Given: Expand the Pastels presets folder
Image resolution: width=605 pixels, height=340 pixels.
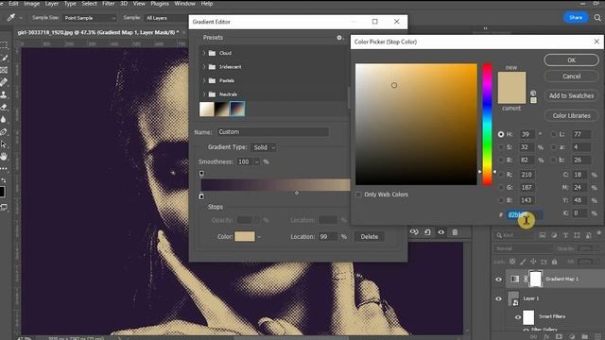Looking at the screenshot, I should tap(204, 80).
